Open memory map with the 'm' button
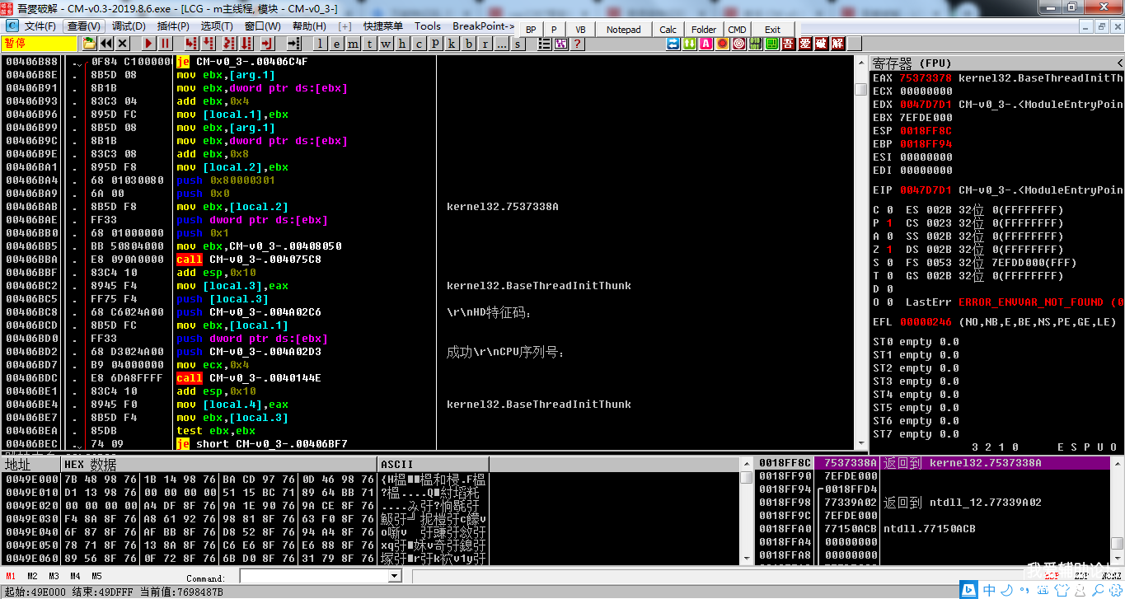This screenshot has width=1125, height=599. (354, 44)
